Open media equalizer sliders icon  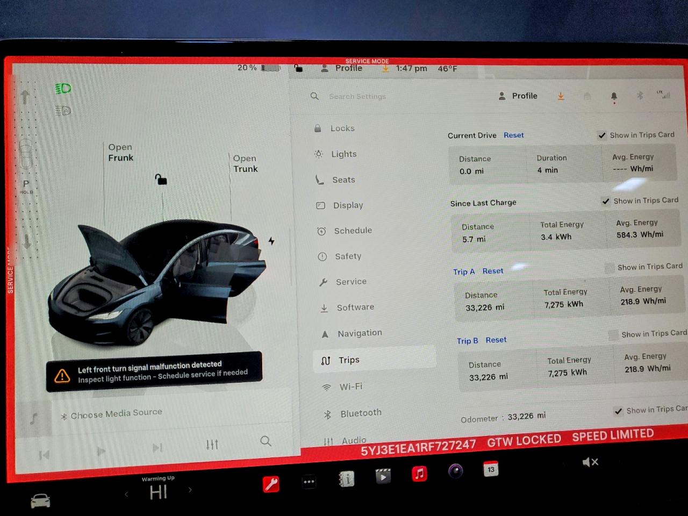click(x=212, y=445)
